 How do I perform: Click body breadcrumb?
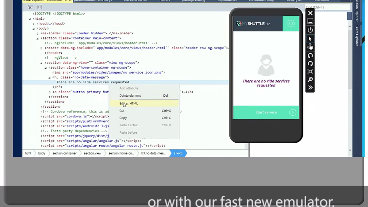[x=42, y=153]
